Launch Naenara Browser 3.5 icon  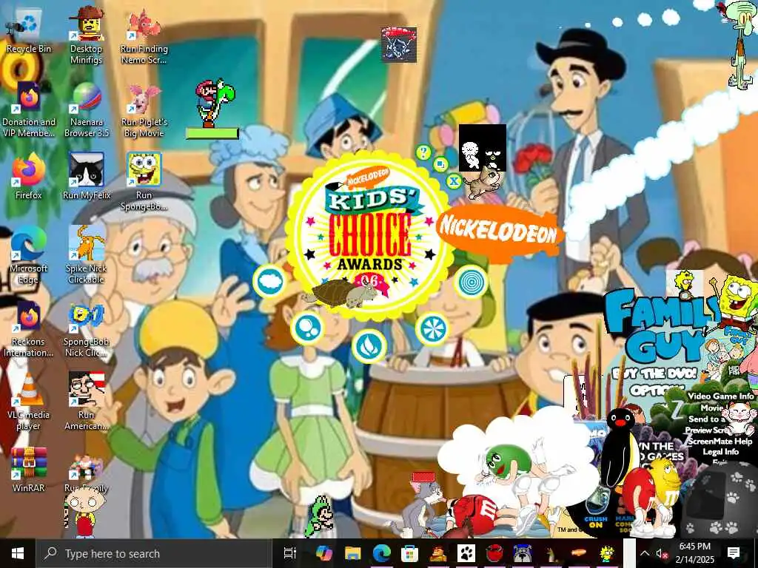click(87, 109)
